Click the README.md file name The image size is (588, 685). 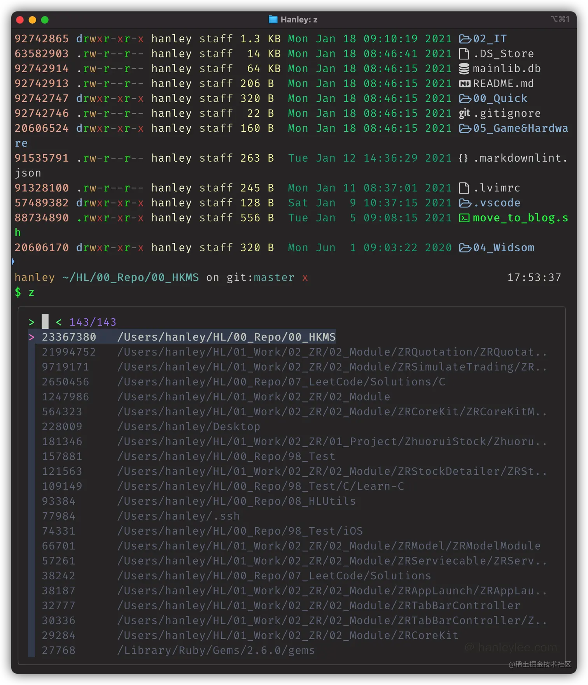(x=503, y=84)
